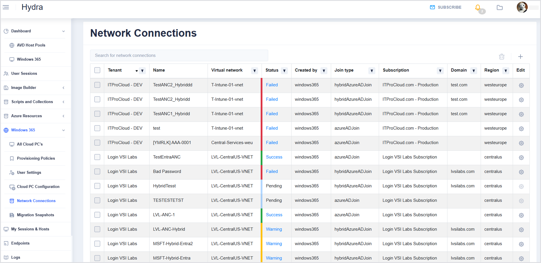Image resolution: width=541 pixels, height=263 pixels.
Task: Click the delete trash icon
Action: (x=502, y=57)
